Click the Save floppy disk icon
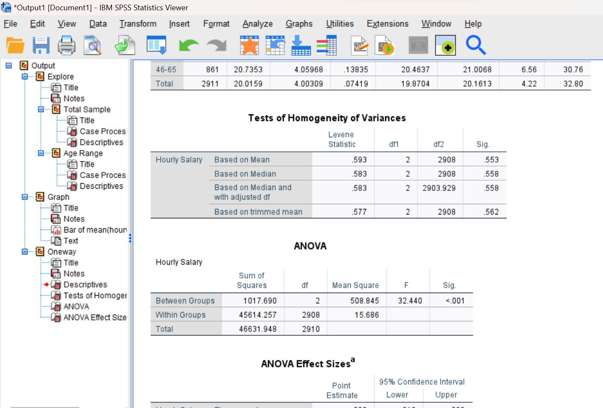 (41, 45)
